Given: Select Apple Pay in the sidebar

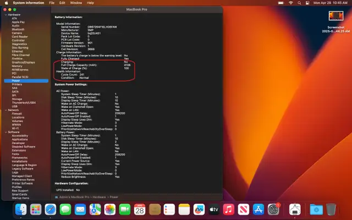Looking at the screenshot, I should click(18, 22).
